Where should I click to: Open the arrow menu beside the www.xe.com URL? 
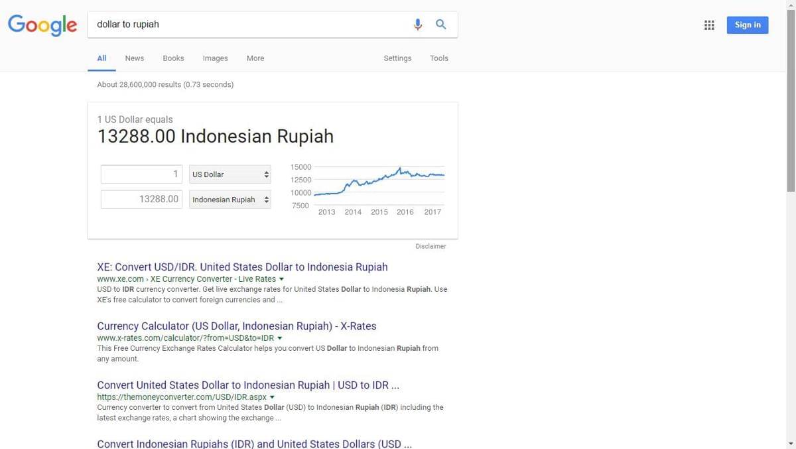[281, 279]
